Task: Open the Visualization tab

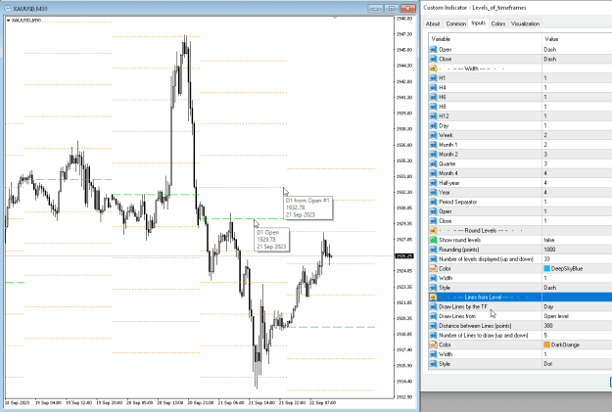Action: [x=525, y=23]
